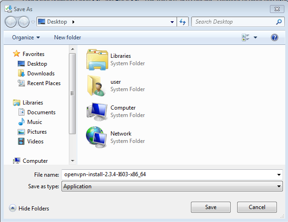Create a New folder

point(67,37)
